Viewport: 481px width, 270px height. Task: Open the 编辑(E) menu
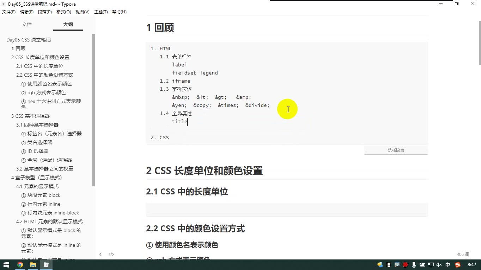[27, 12]
